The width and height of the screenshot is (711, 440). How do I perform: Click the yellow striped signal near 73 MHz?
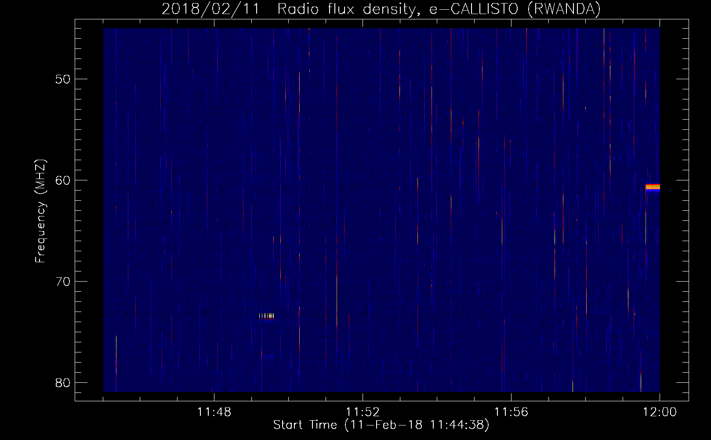(266, 317)
